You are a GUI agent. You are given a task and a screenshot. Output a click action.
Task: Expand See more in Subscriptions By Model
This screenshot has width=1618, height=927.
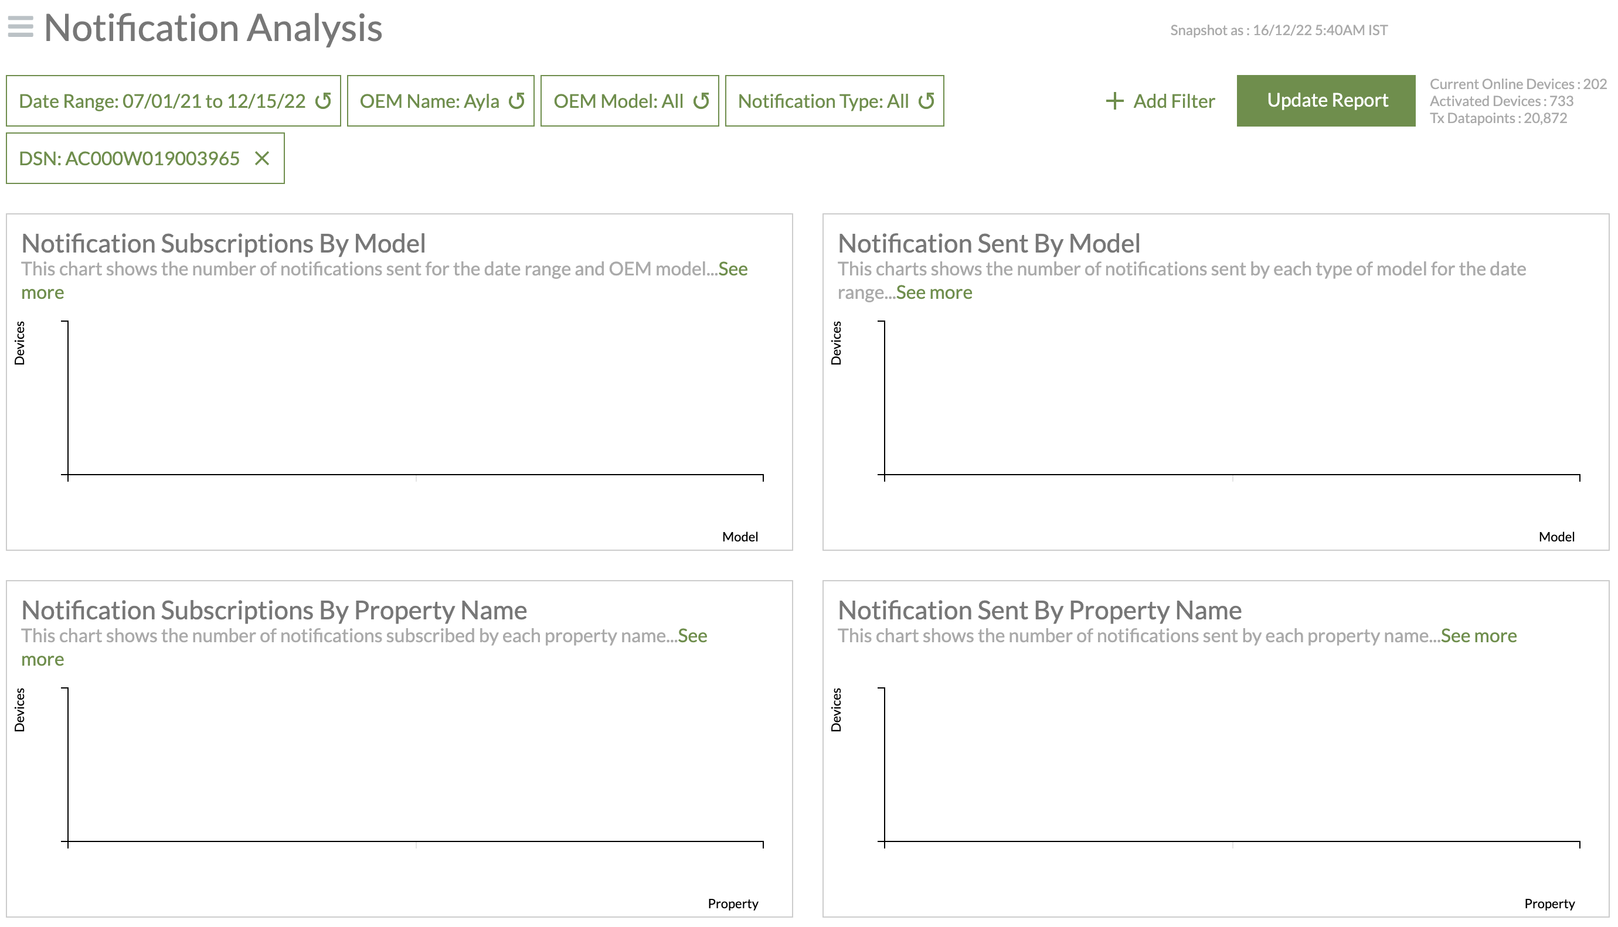click(732, 269)
